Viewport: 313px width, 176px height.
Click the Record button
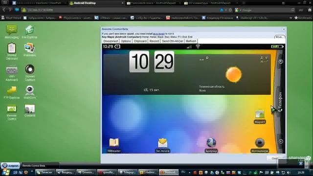point(154,41)
